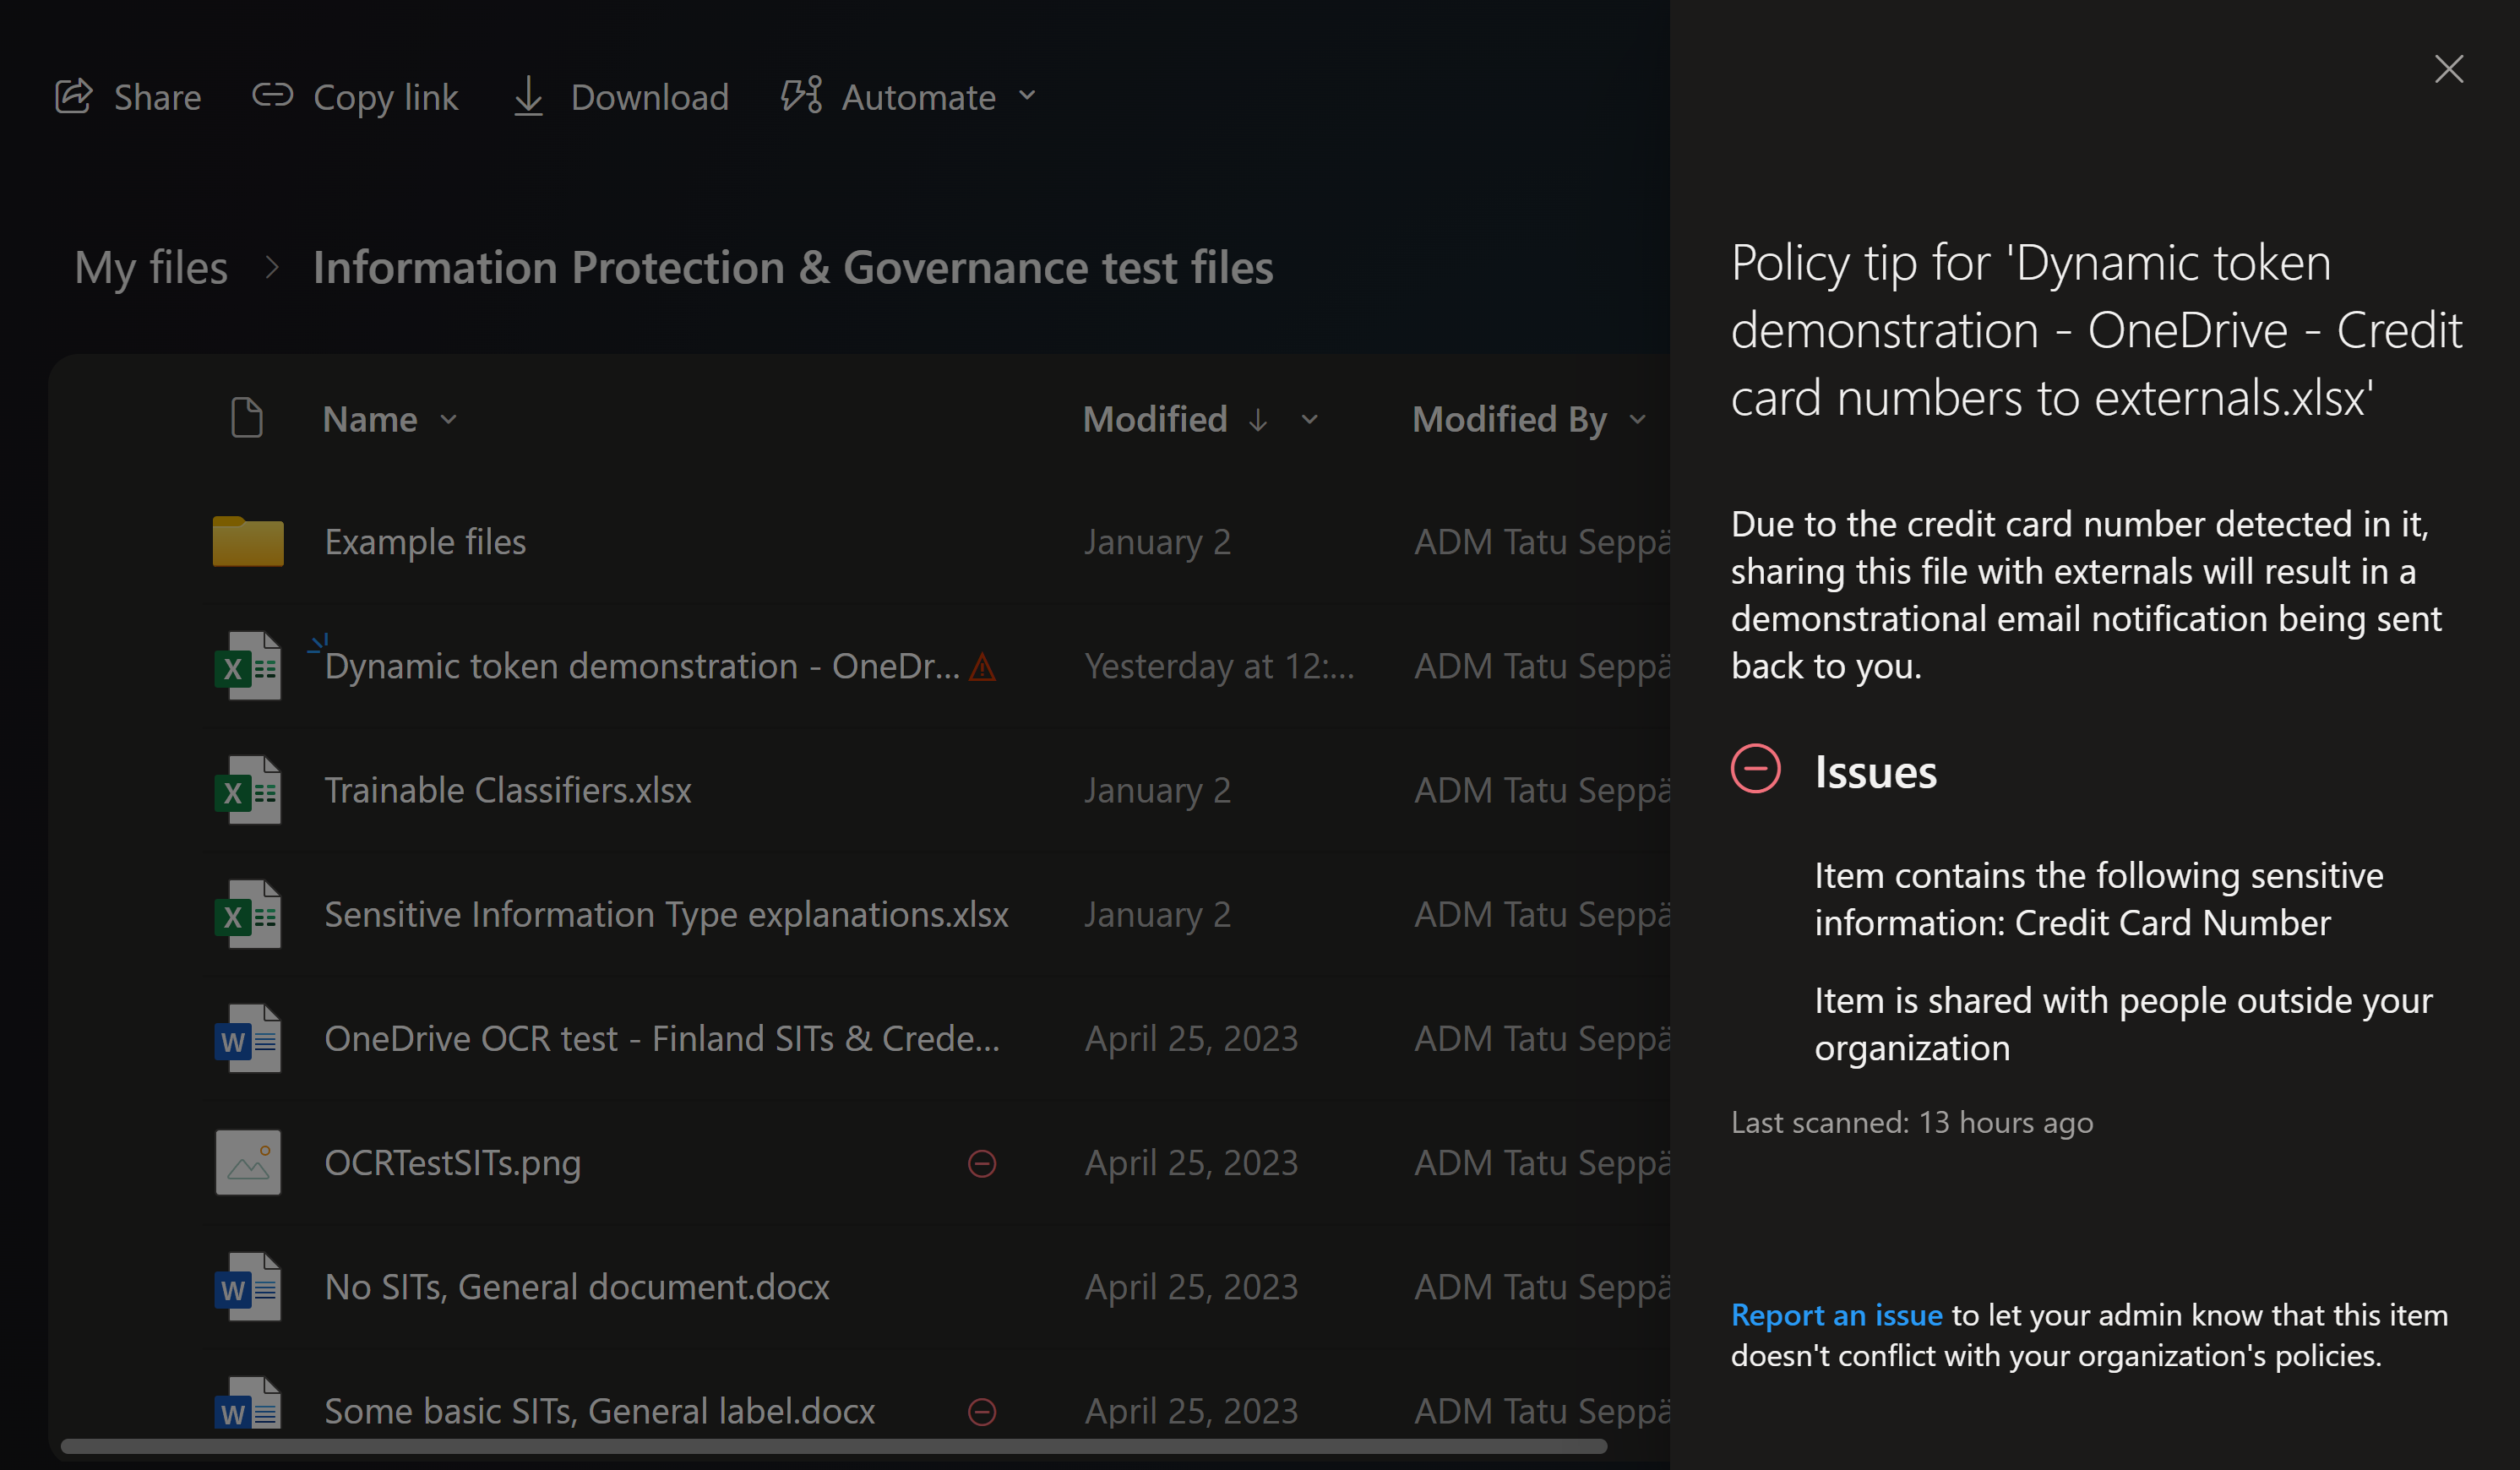Screen dimensions: 2520x1470
Task: Click the blocked icon next to OCRTestSITs.png
Action: [982, 1163]
